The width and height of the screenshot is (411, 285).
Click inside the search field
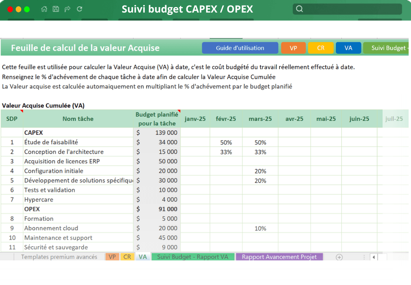pyautogui.click(x=350, y=8)
